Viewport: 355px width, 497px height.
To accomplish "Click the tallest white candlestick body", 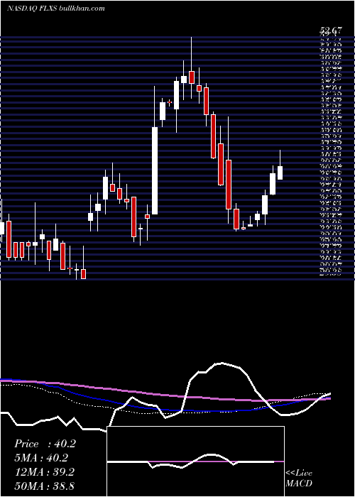I will pos(155,171).
